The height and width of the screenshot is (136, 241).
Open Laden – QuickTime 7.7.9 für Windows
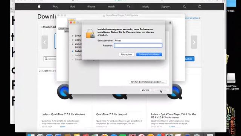tap(63, 114)
